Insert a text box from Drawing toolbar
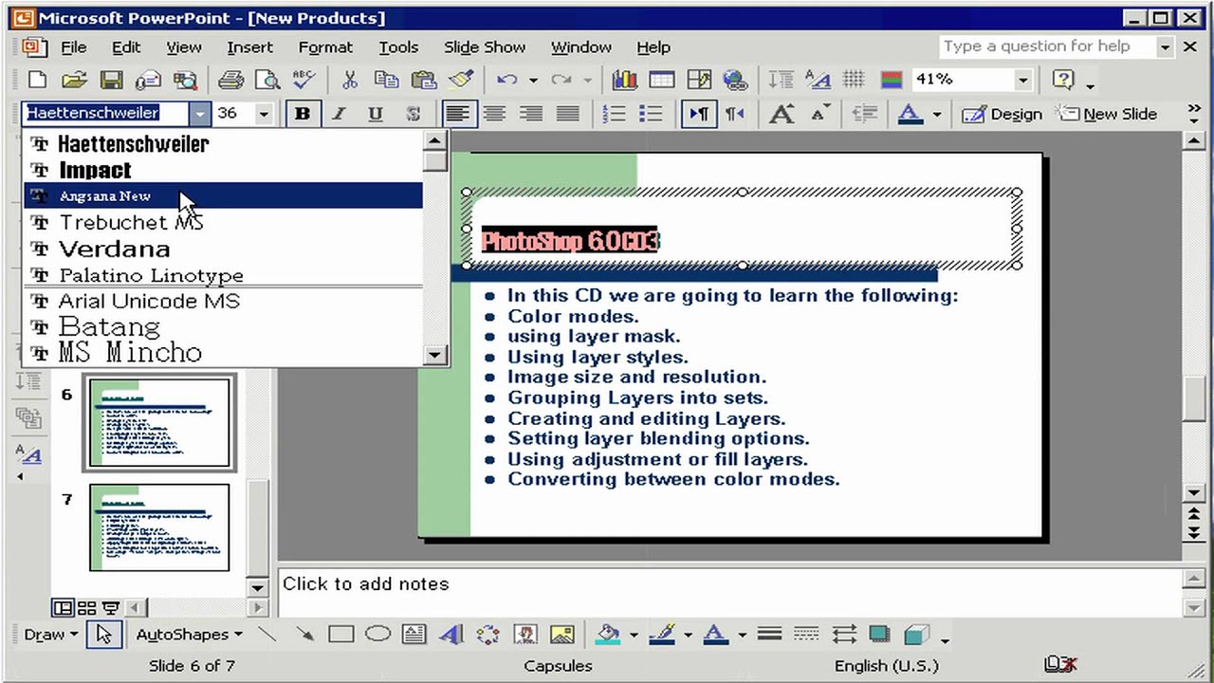The image size is (1214, 683). click(x=414, y=635)
